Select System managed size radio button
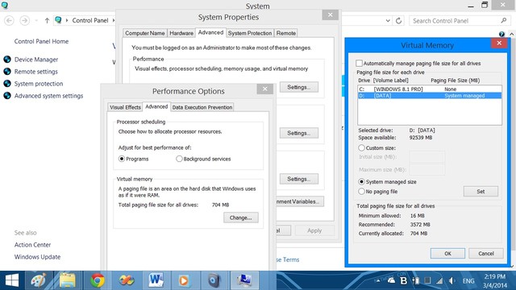This screenshot has width=516, height=290. pyautogui.click(x=361, y=182)
